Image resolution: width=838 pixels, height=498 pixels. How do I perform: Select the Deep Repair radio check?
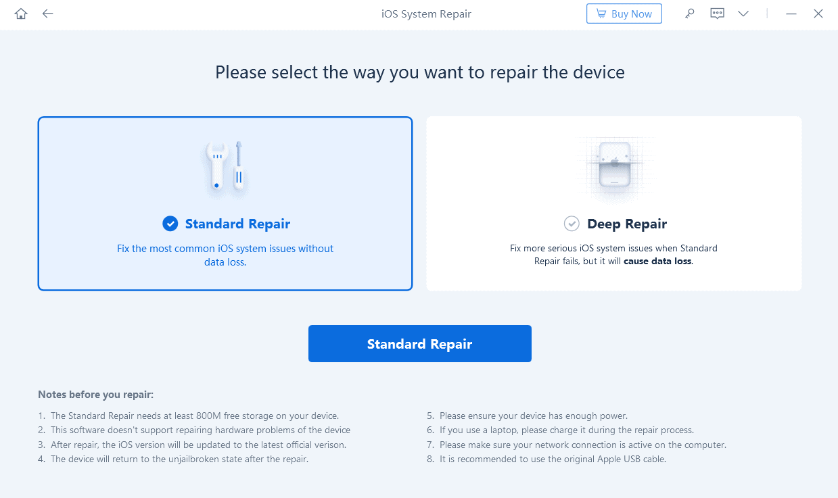pos(572,224)
